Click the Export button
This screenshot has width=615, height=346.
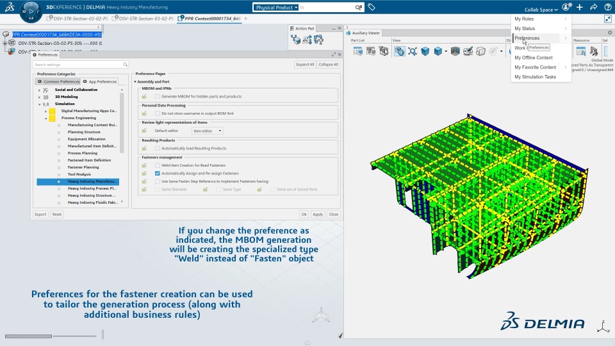pyautogui.click(x=40, y=214)
